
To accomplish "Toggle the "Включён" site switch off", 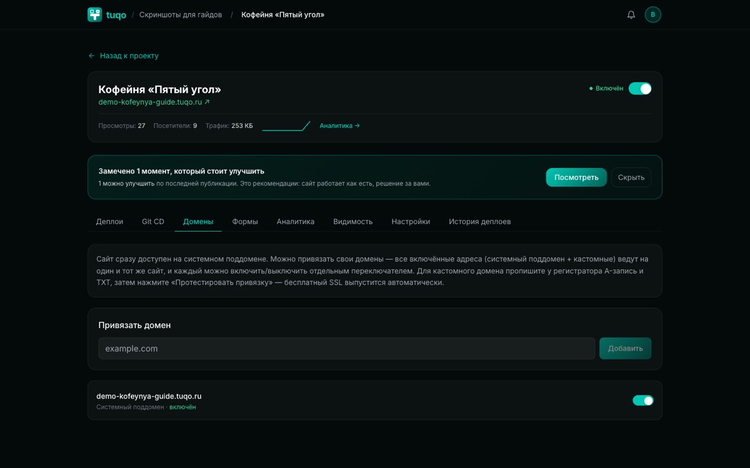I will 640,89.
